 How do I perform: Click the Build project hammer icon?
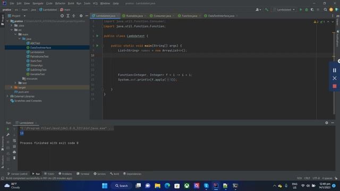coord(267,10)
